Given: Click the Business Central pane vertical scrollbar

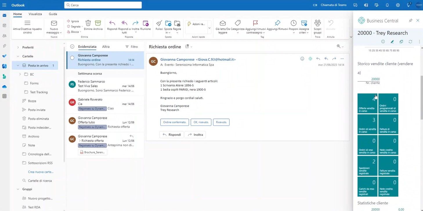Looking at the screenshot, I should [422, 97].
